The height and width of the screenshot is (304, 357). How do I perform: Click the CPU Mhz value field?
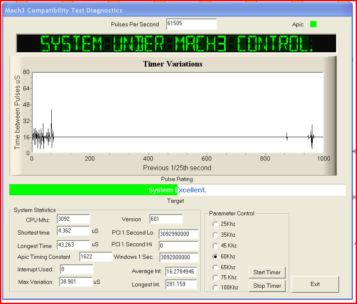73,219
